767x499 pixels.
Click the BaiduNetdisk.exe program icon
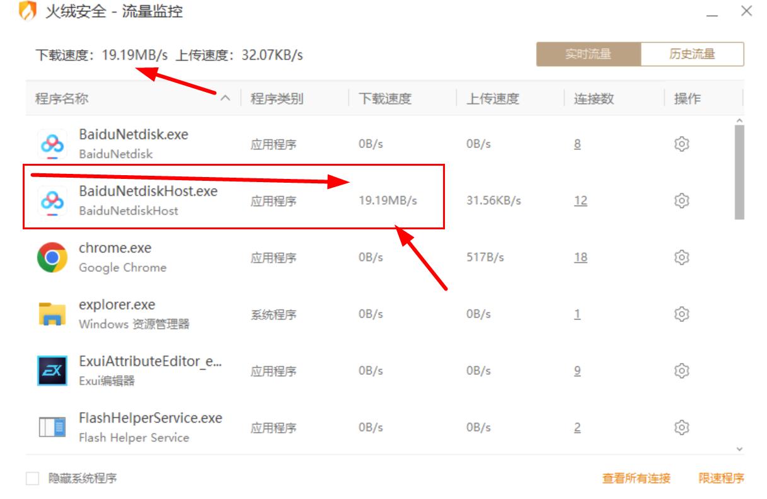(52, 144)
